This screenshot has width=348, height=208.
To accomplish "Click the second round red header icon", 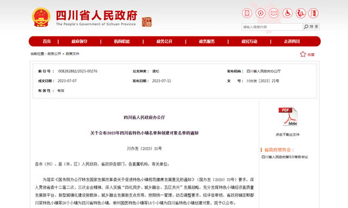I will (x=260, y=13).
